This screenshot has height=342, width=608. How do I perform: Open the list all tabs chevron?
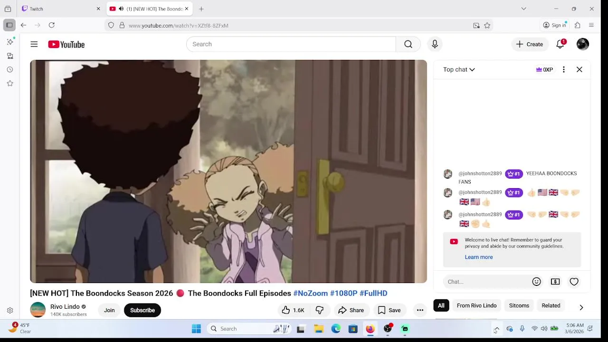pyautogui.click(x=523, y=9)
